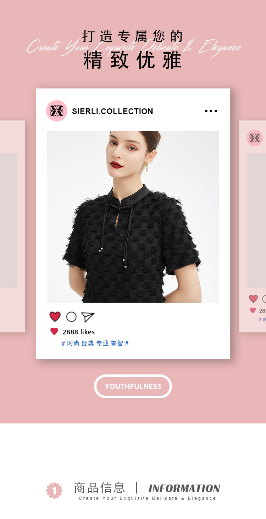The height and width of the screenshot is (519, 266).
Task: Click the circle comment icon
Action: (71, 317)
